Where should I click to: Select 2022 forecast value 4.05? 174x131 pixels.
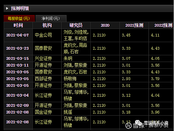(155, 58)
